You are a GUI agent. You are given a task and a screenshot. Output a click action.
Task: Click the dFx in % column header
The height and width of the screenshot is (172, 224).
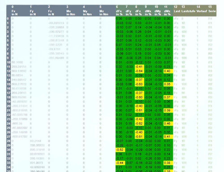tap(119, 13)
